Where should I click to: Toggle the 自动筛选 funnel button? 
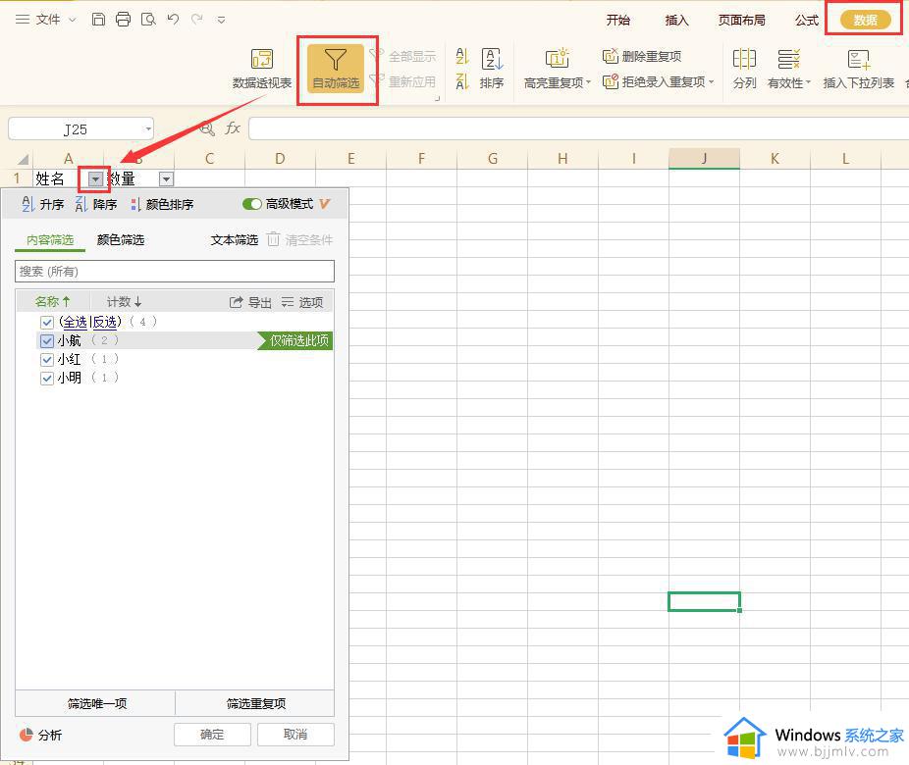(x=336, y=69)
